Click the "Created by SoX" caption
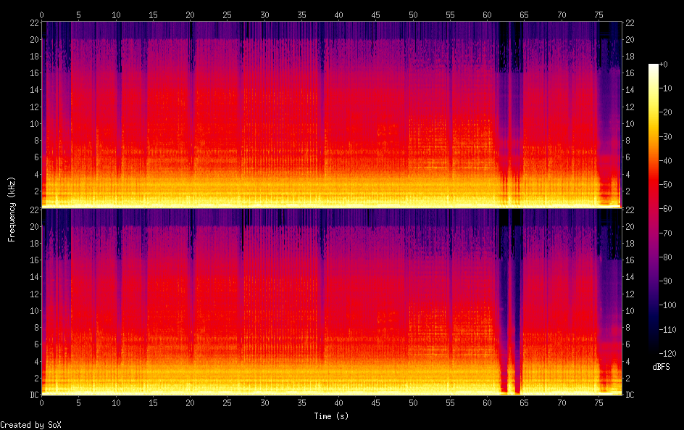The image size is (684, 430). pyautogui.click(x=30, y=425)
